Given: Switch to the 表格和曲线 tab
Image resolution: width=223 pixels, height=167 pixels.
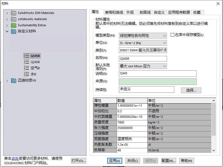Looking at the screenshot, I should coord(114,12).
